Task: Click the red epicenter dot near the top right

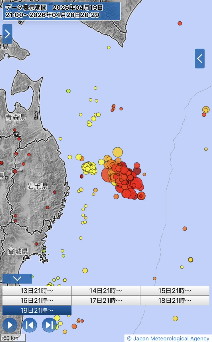Action: 180,23
